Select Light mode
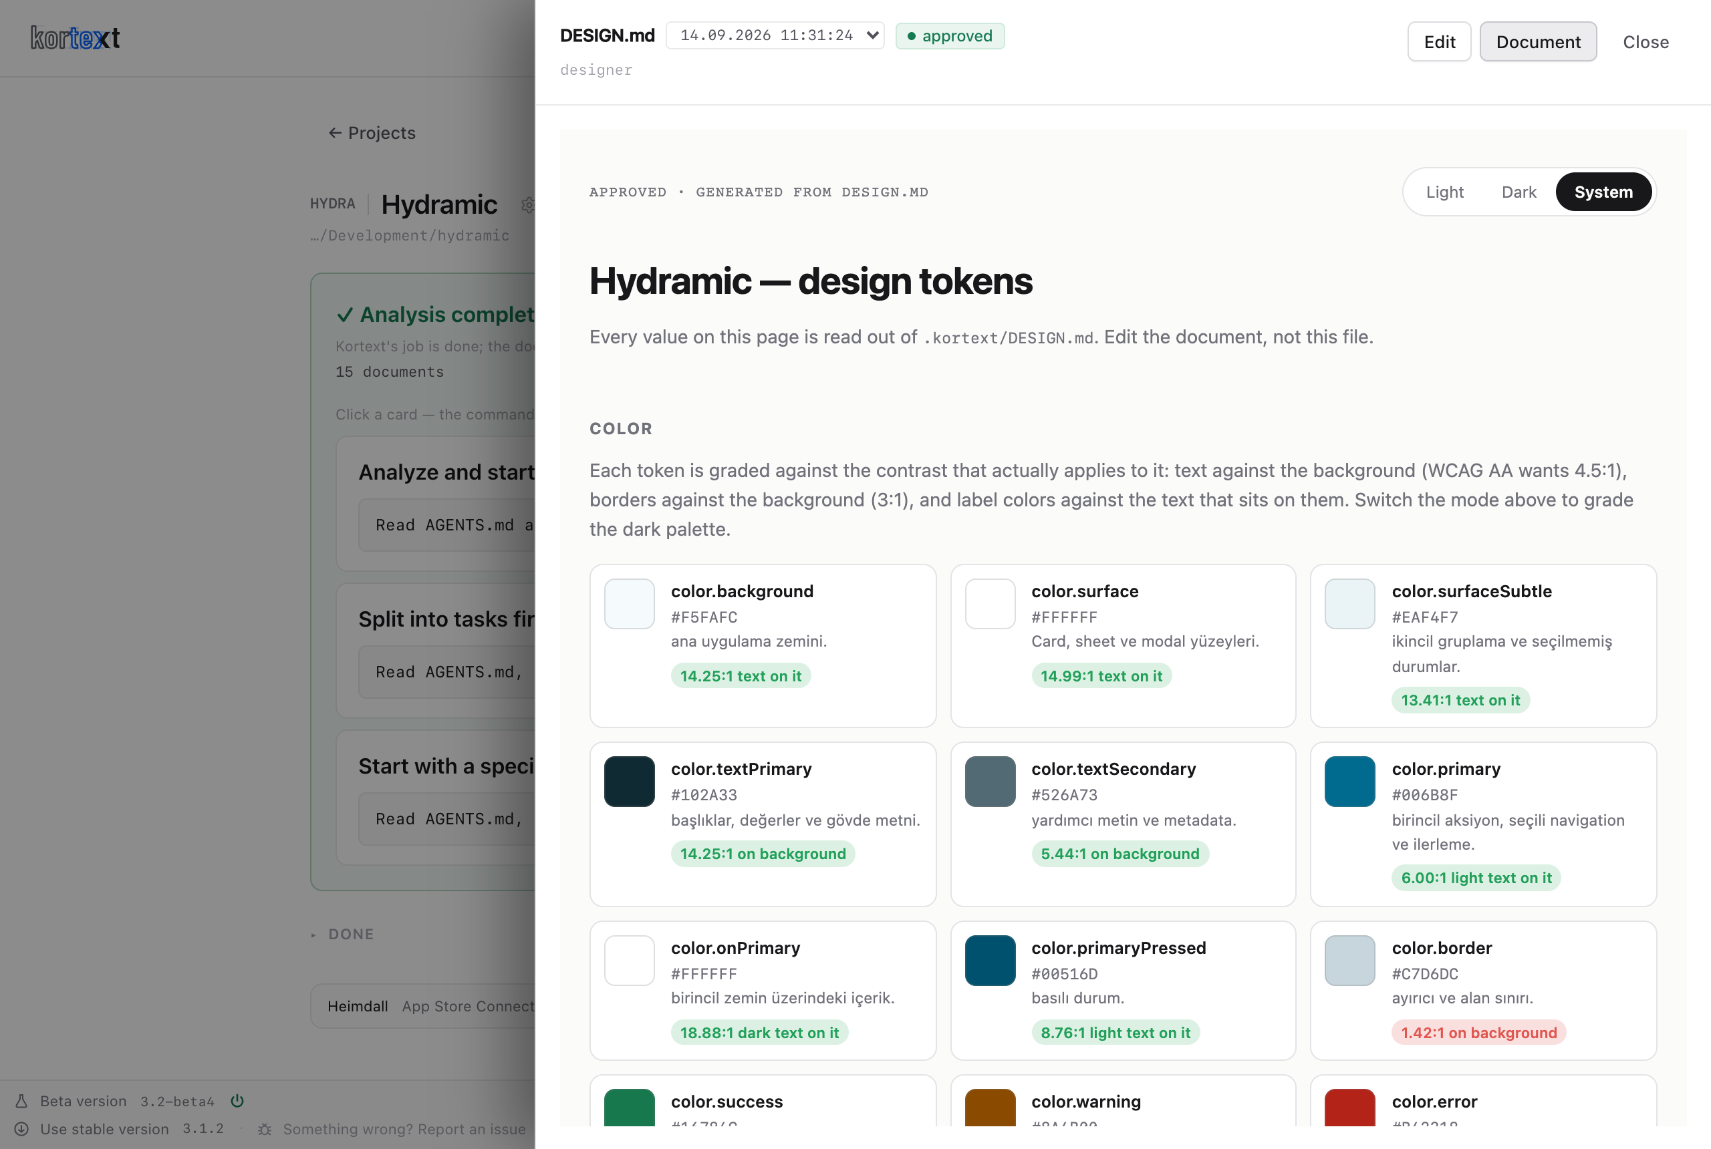Image resolution: width=1711 pixels, height=1149 pixels. (1444, 192)
